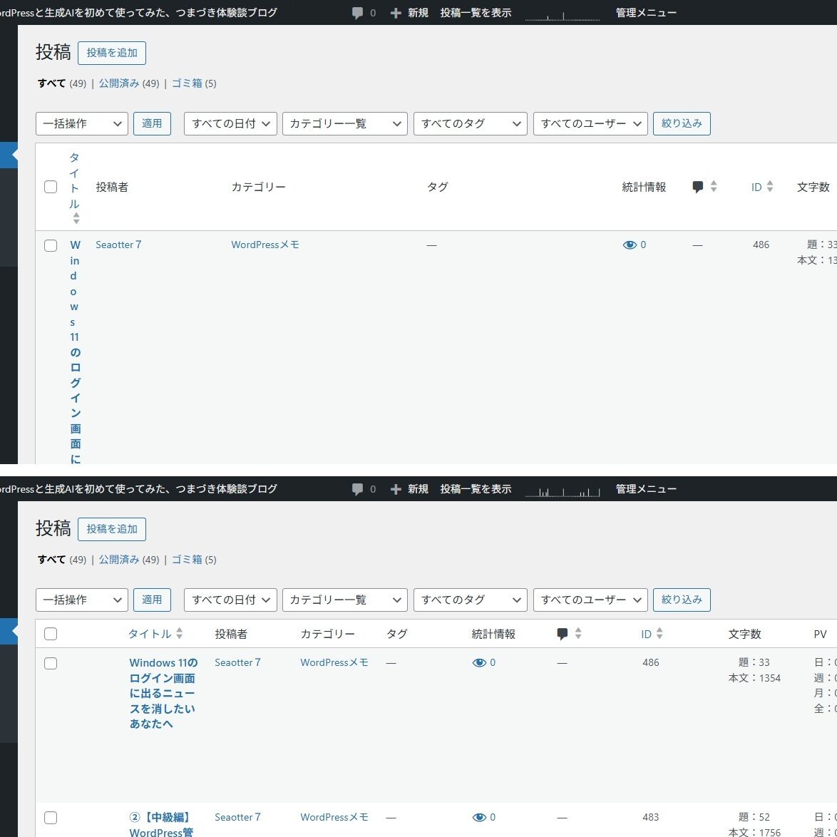Viewport: 837px width, 837px height.
Task: Click the views eye icon on the Windows 11 post
Action: pos(480,662)
